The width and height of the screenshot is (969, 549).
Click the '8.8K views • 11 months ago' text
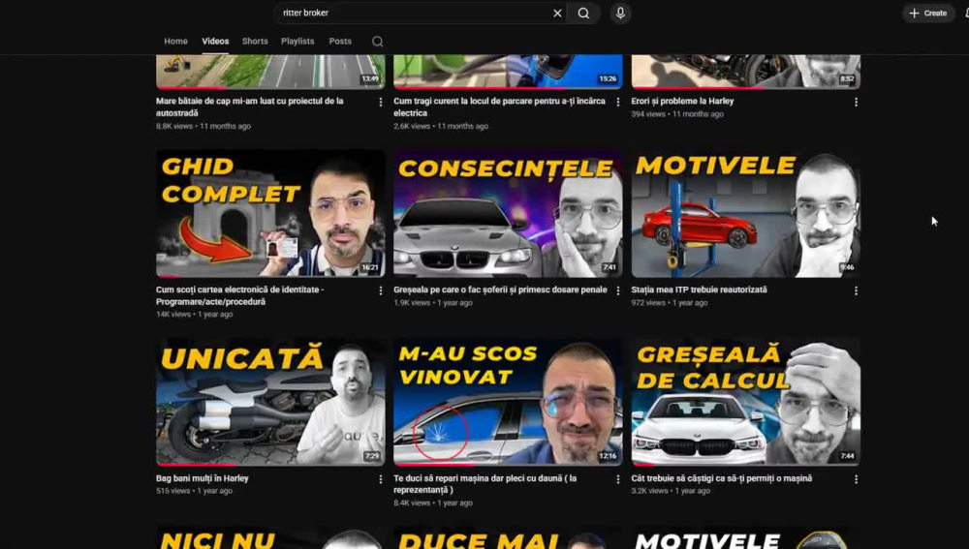tap(203, 126)
